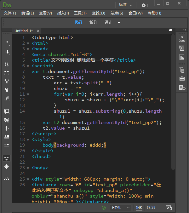Select the Untitled-1* document tab
The height and width of the screenshot is (213, 189).
pos(23,31)
